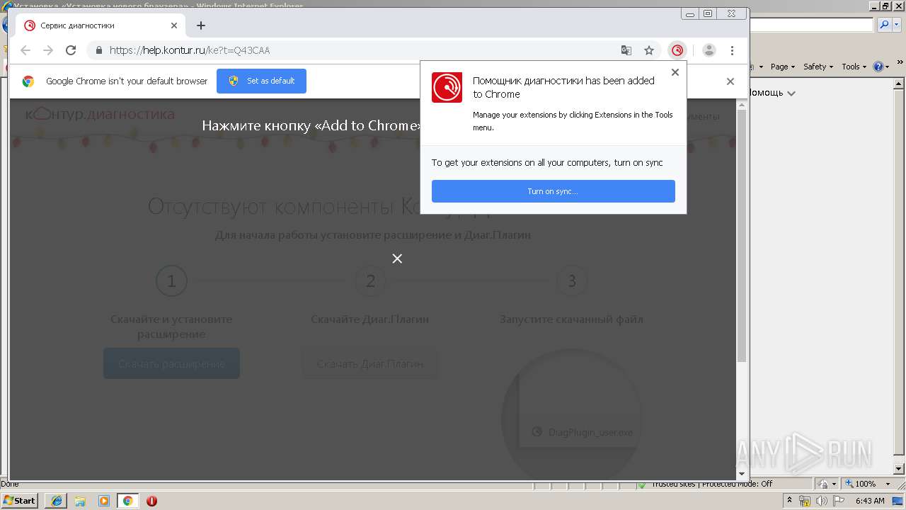
Task: Click the scroll down arrow in Chrome
Action: [x=742, y=474]
